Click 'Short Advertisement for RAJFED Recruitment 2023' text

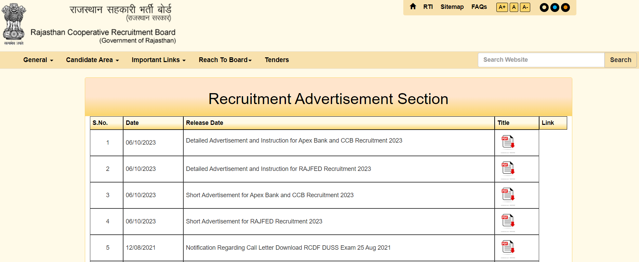tap(254, 221)
